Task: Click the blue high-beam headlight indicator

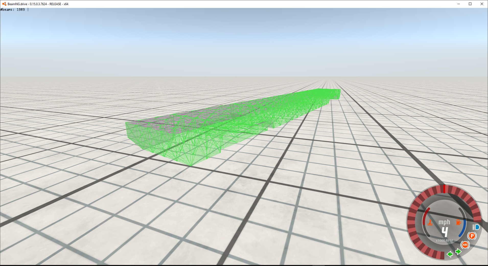Action: 476,227
